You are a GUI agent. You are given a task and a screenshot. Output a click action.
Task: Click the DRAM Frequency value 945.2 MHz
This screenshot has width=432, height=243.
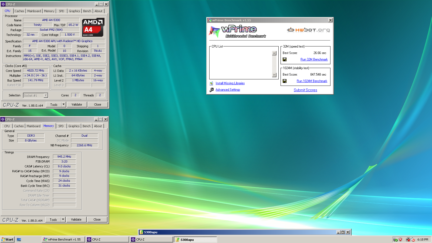[x=64, y=157]
